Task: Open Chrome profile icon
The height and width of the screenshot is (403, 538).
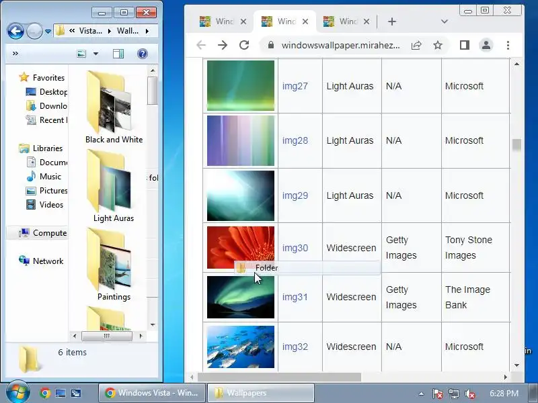Action: click(x=486, y=45)
